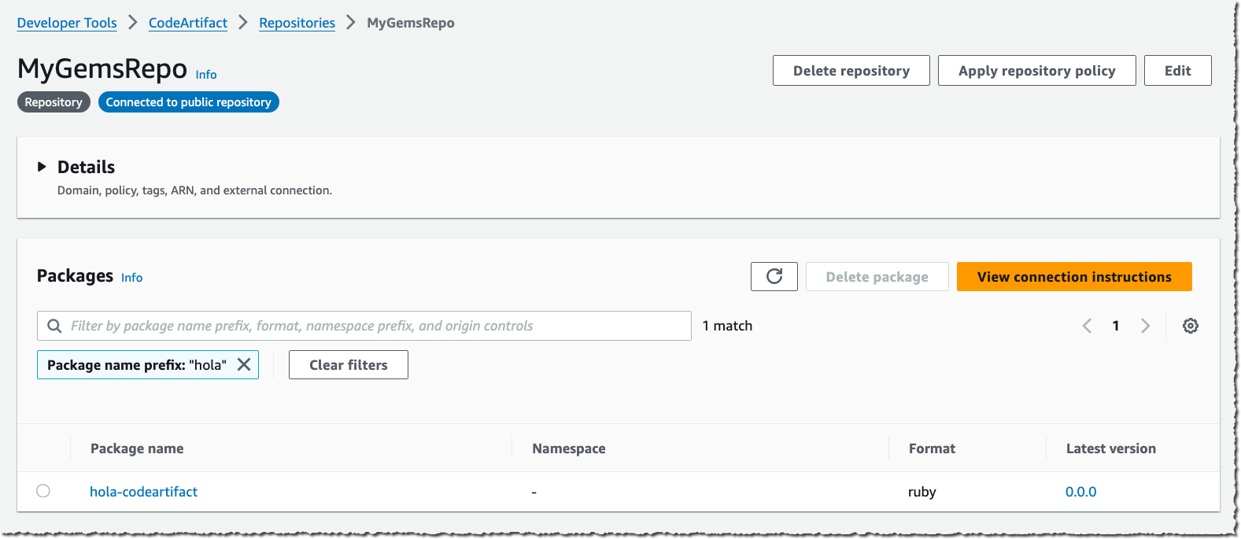Viewport: 1241px width, 539px height.
Task: Click page number 1 in pagination
Action: [x=1116, y=326]
